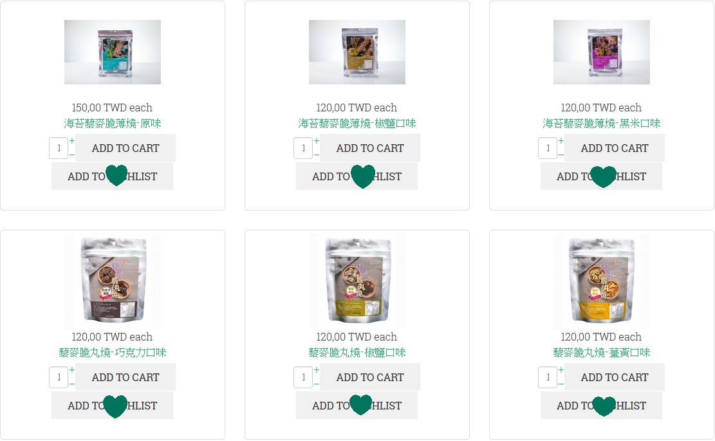The width and height of the screenshot is (715, 441).
Task: Focus the quantity field for 藜麥脆丸燒-椒鹽口味
Action: [303, 377]
